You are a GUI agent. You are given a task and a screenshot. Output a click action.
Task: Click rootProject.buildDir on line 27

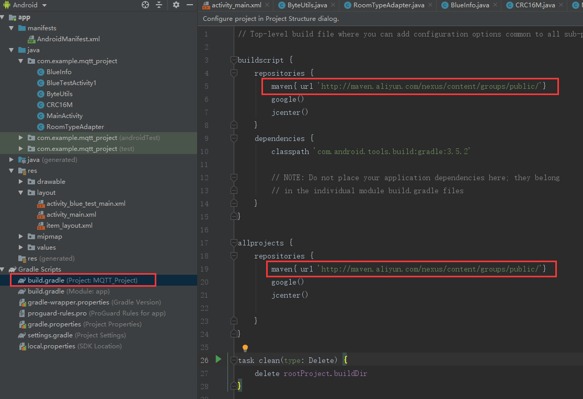pos(325,373)
